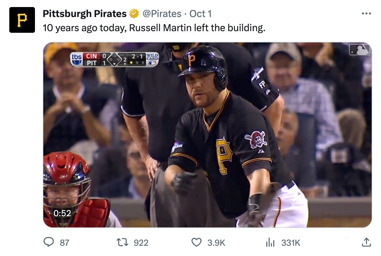Open view analytics bar chart icon
Image resolution: width=381 pixels, height=256 pixels.
pyautogui.click(x=270, y=243)
